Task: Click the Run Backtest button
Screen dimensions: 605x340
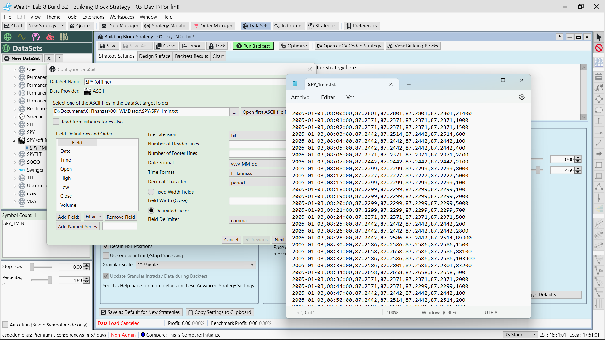Action: pos(253,46)
